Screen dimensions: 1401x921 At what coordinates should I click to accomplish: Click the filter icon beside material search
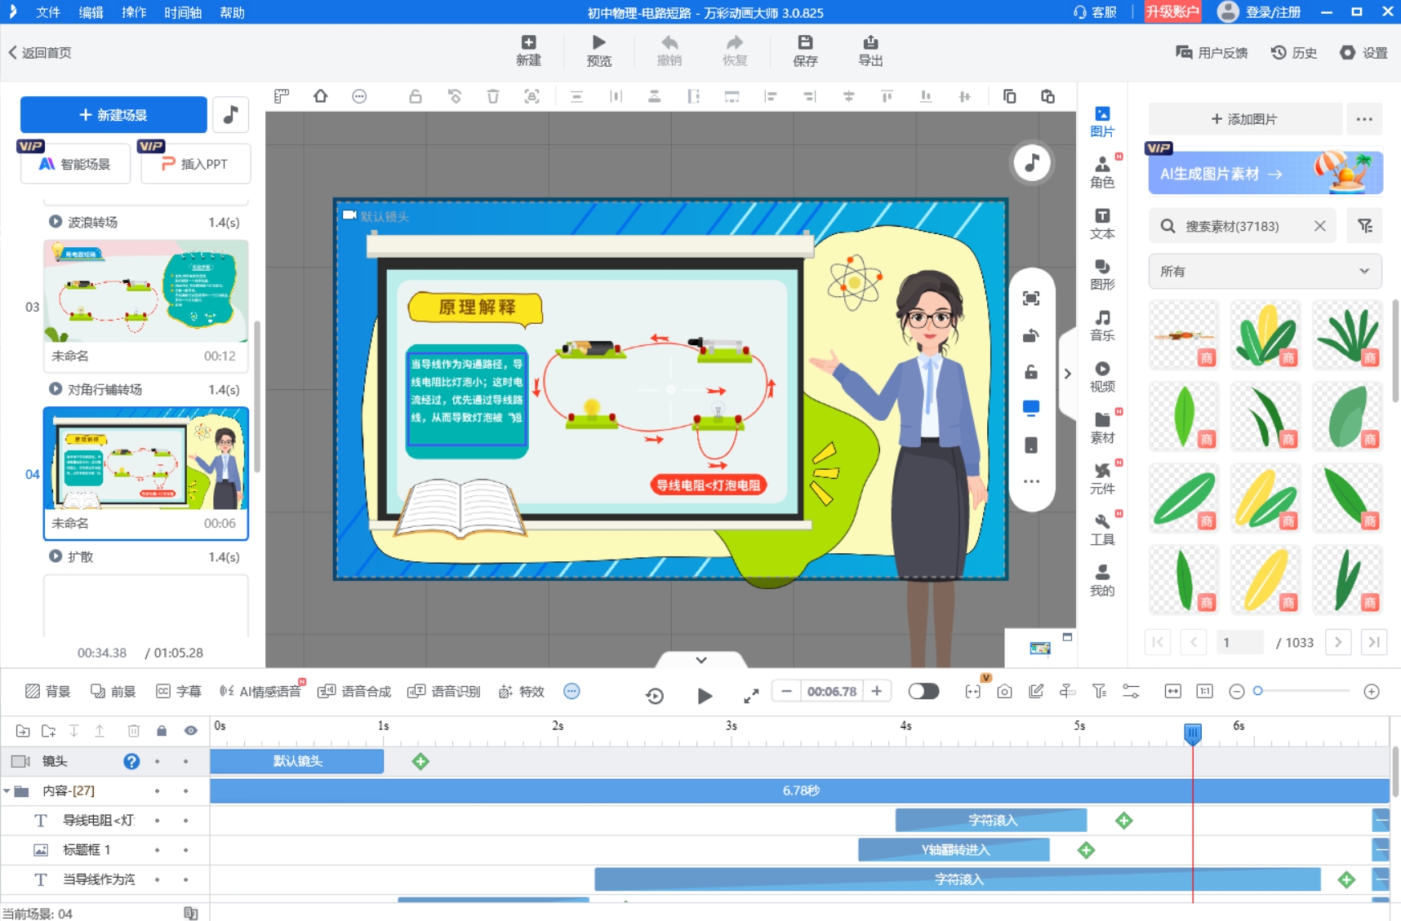click(x=1364, y=226)
